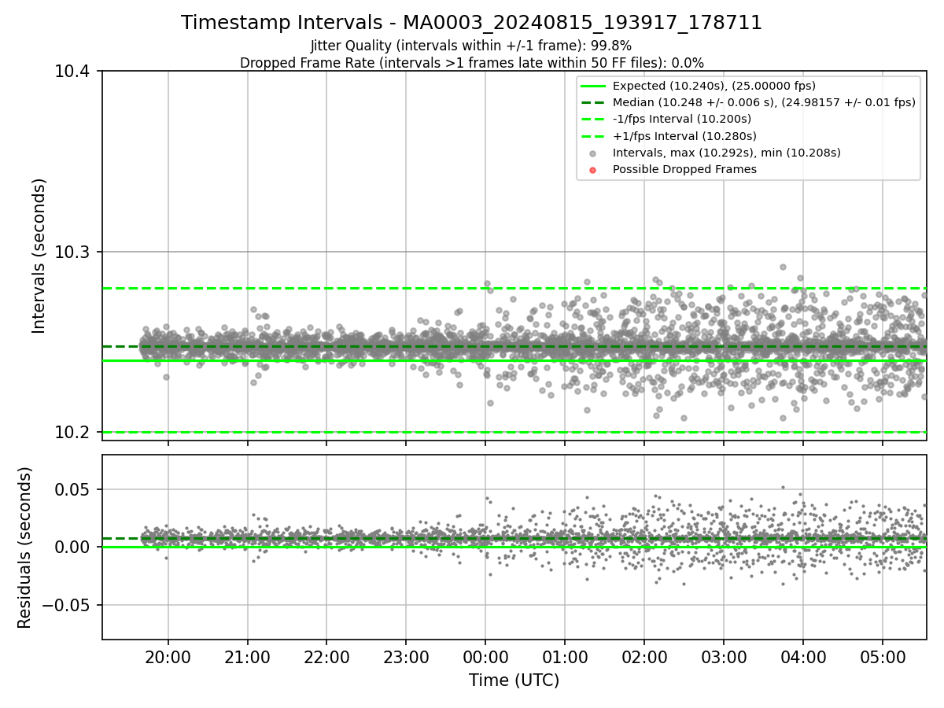Image resolution: width=944 pixels, height=708 pixels.
Task: Select legend entry '+1/fps Interval (10.280s)'
Action: [x=684, y=136]
